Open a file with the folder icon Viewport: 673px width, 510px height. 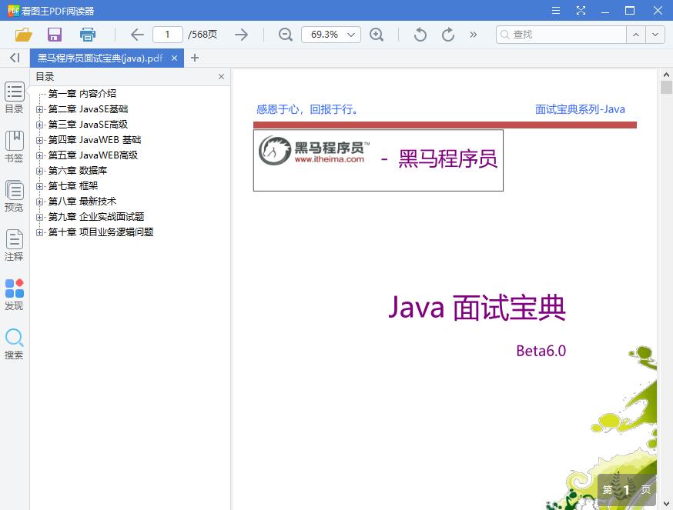coord(24,35)
